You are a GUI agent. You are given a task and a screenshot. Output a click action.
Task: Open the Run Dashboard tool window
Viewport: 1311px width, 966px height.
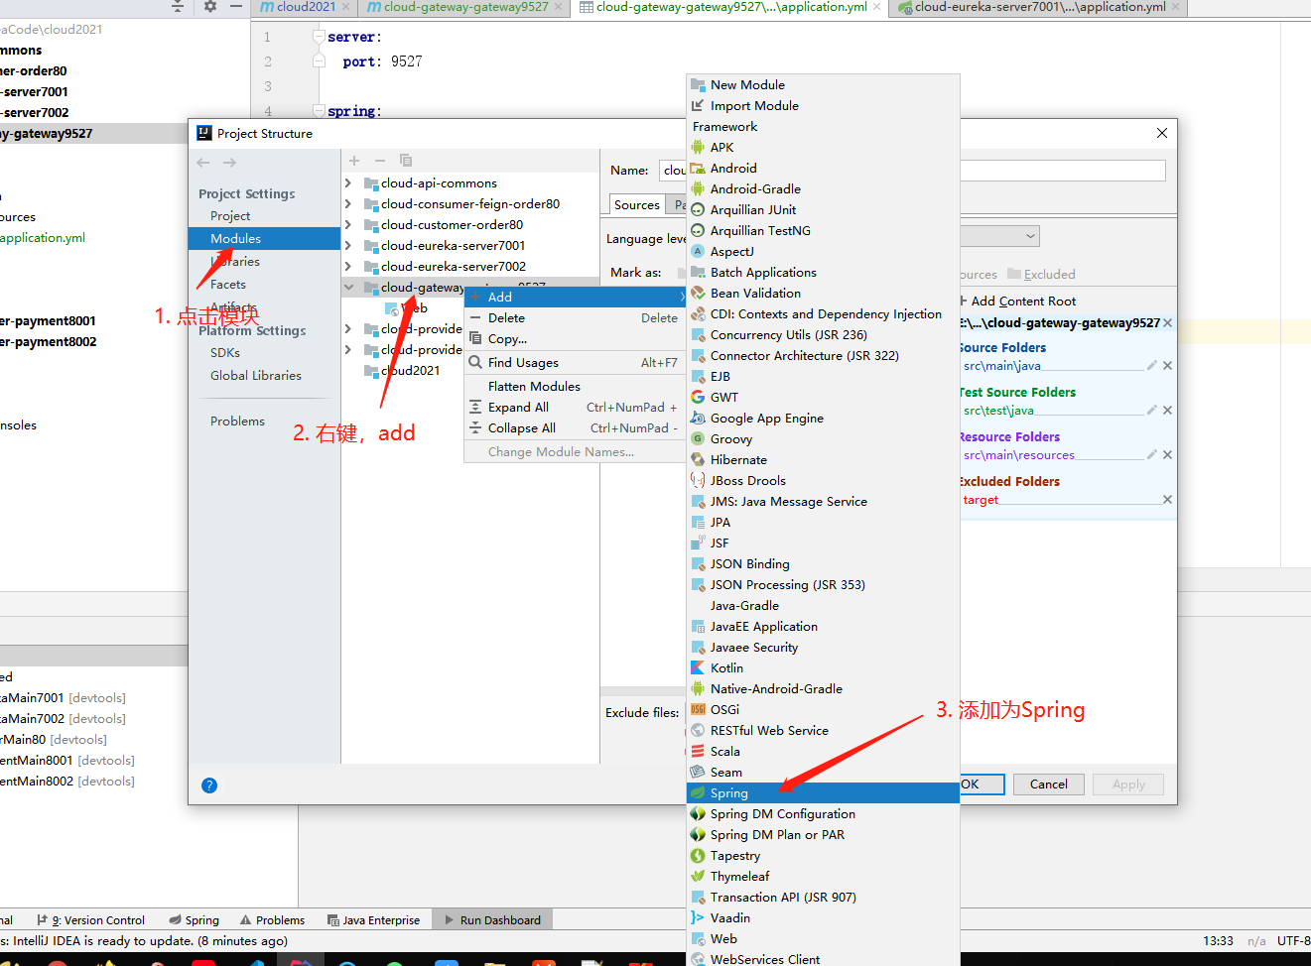click(x=492, y=920)
